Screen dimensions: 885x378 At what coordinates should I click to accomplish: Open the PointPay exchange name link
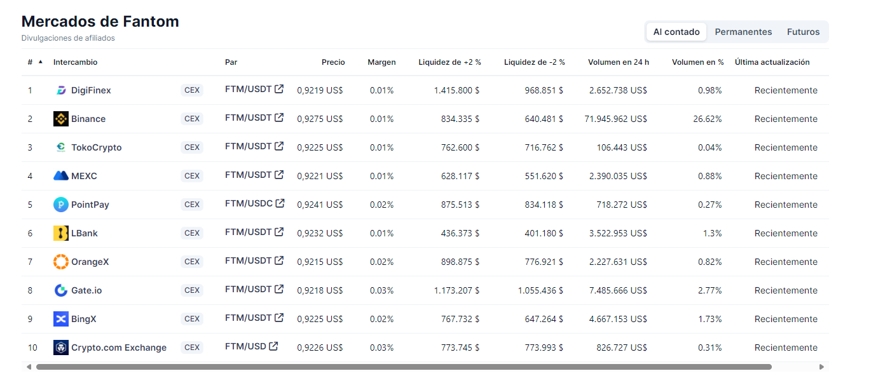(x=90, y=205)
